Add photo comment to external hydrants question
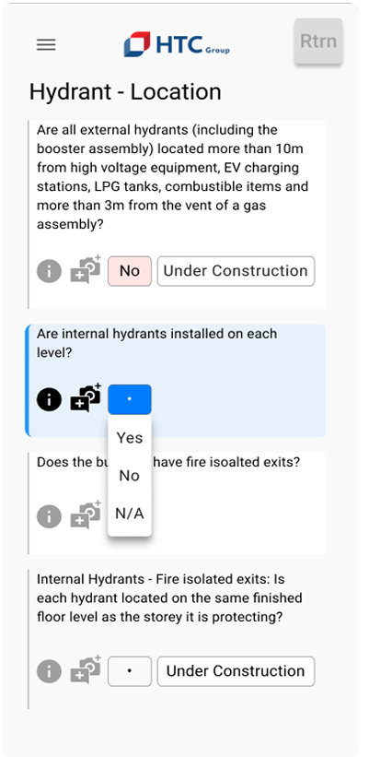The height and width of the screenshot is (757, 369). (x=86, y=269)
